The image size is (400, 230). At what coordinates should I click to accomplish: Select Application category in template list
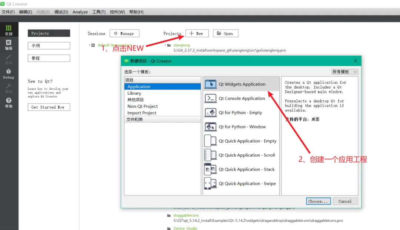pyautogui.click(x=163, y=87)
